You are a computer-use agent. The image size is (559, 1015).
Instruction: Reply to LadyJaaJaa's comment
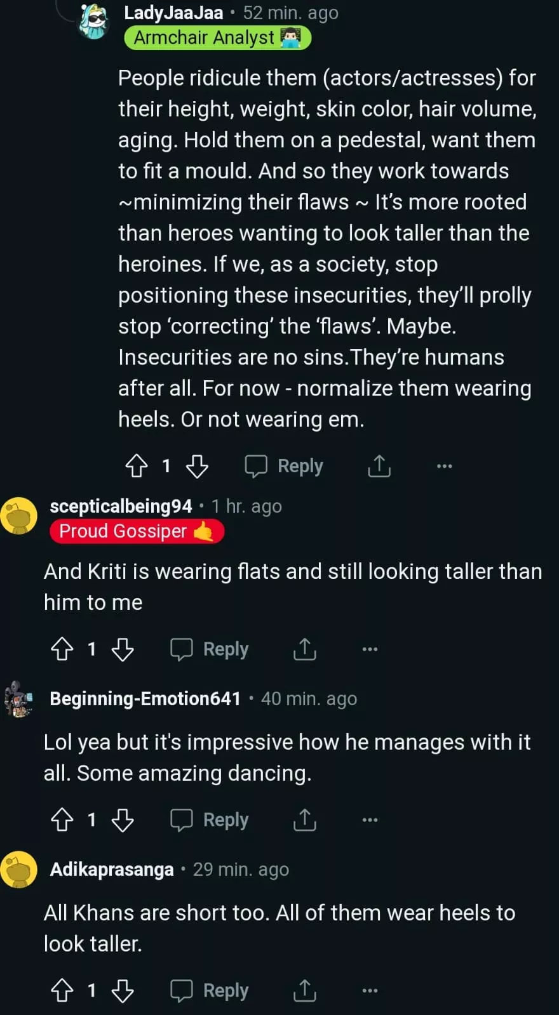click(285, 466)
